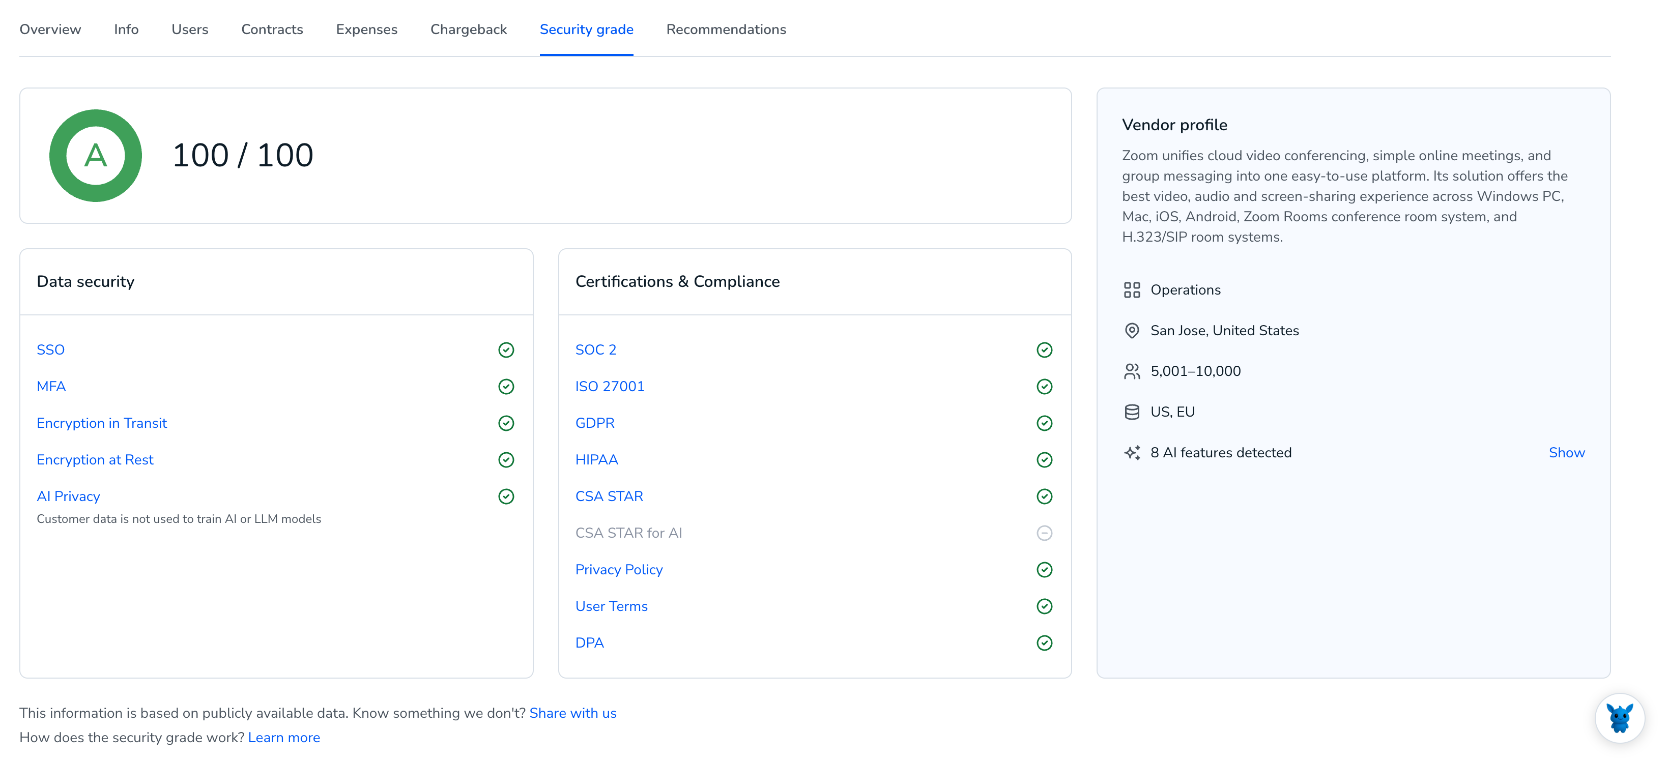Click the customer data AI training note
This screenshot has height=760, width=1668.
click(179, 519)
